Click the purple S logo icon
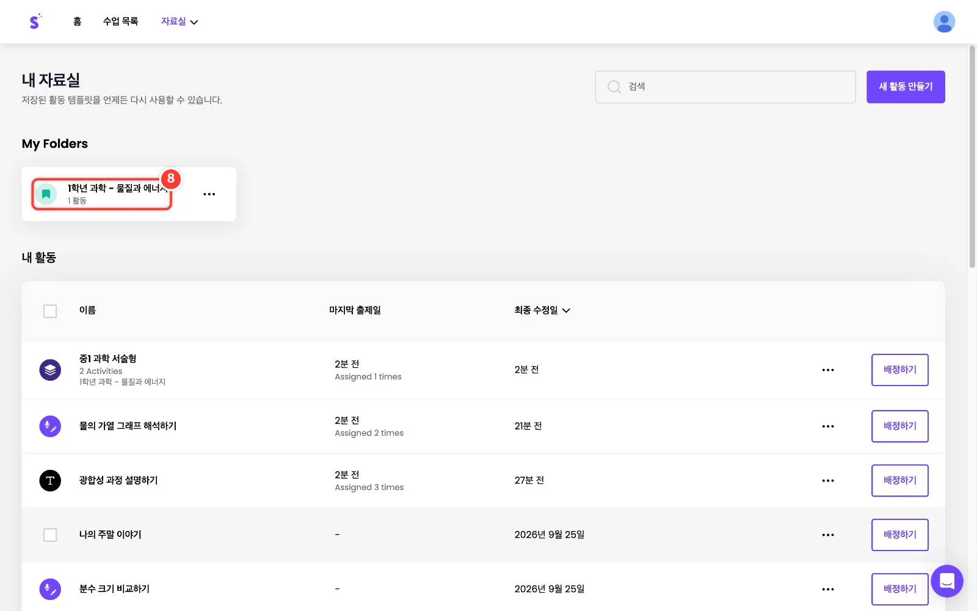Image resolution: width=977 pixels, height=611 pixels. tap(35, 21)
